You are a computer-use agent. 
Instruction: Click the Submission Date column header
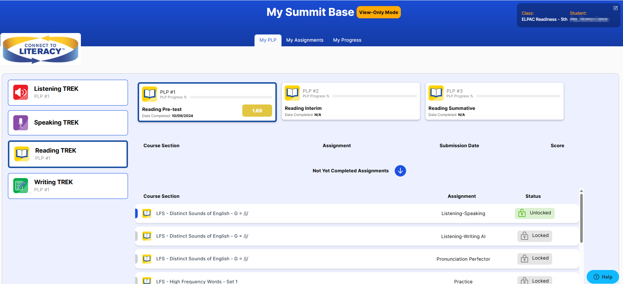[x=459, y=146]
